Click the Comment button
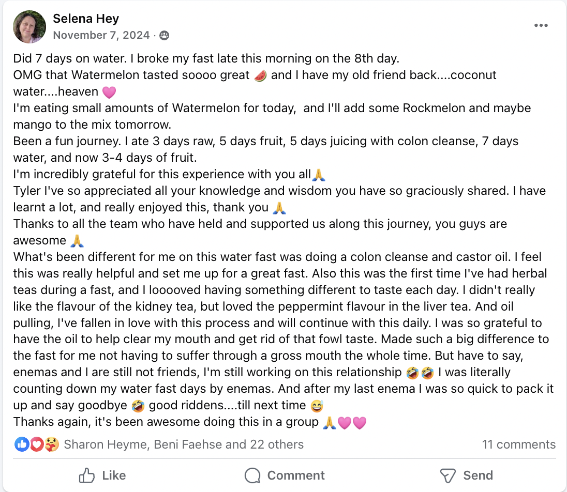Screen dimensions: 567x492 click(x=284, y=475)
